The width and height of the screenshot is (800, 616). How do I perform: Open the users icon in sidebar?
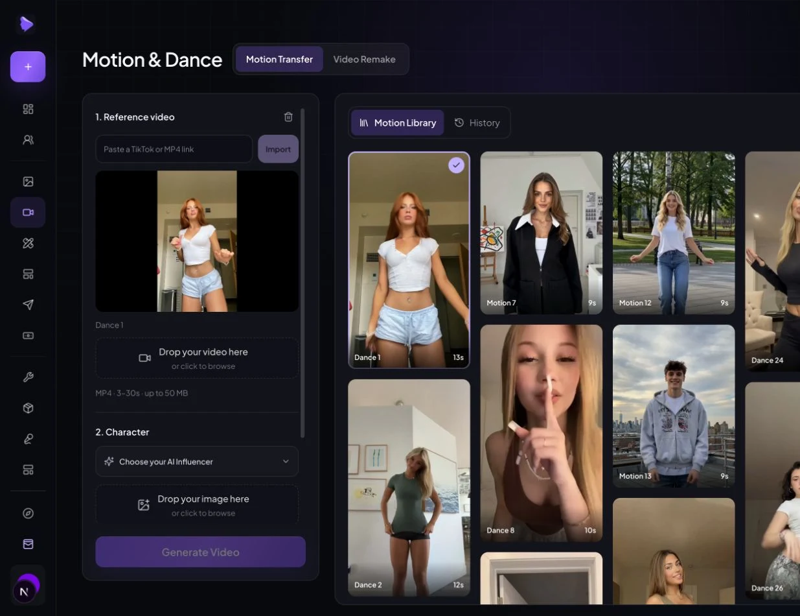click(x=28, y=139)
